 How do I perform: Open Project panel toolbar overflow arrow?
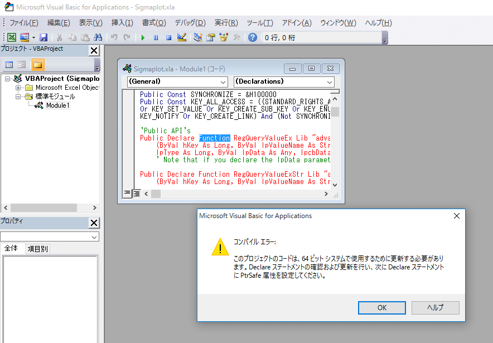97,65
